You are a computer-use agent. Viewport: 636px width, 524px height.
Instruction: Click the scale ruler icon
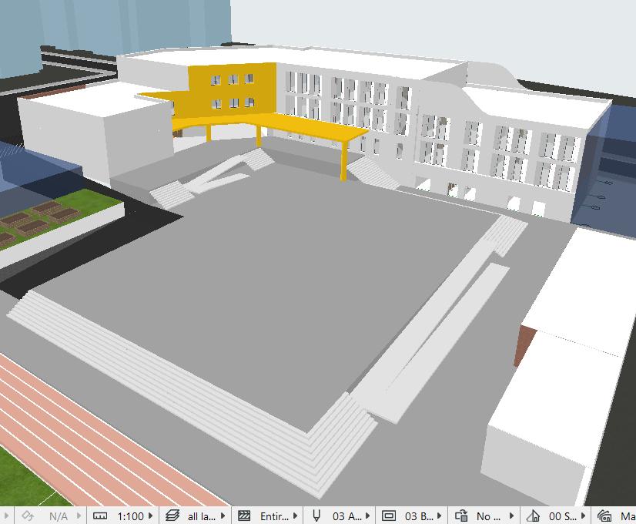[99, 516]
